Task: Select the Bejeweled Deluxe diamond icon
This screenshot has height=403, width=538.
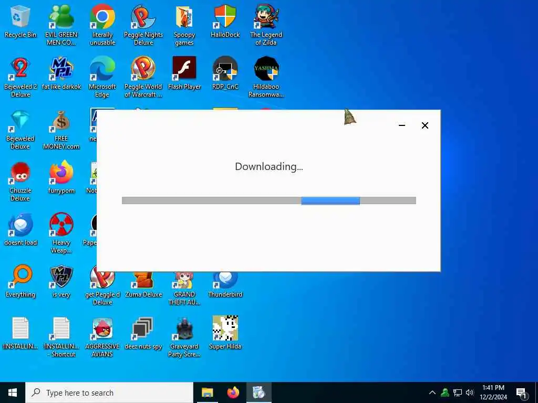Action: pyautogui.click(x=20, y=129)
